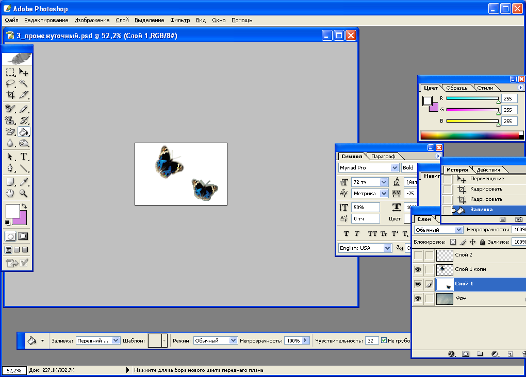Select the Clone Stamp tool
The width and height of the screenshot is (526, 377).
pyautogui.click(x=10, y=120)
